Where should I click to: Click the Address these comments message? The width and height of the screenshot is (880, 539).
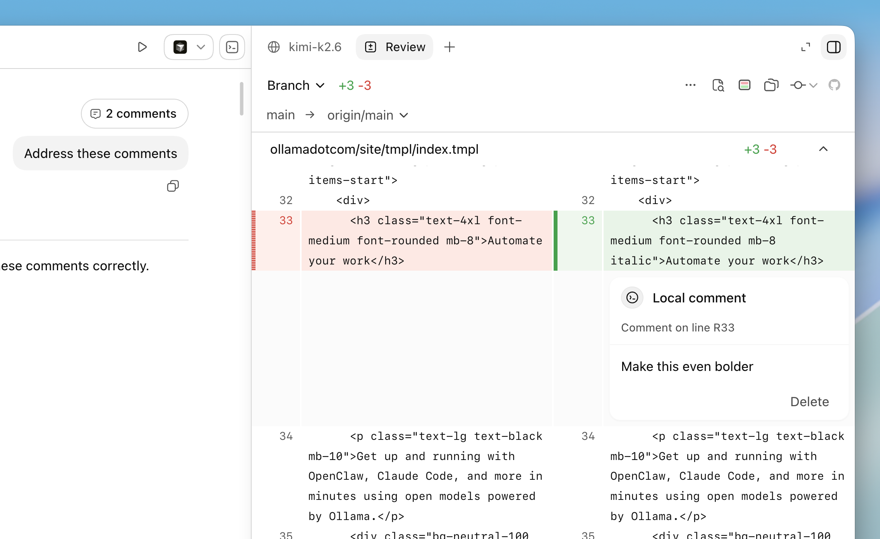click(101, 153)
